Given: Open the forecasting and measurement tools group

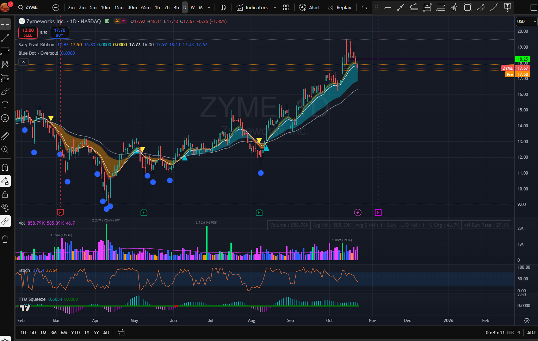Looking at the screenshot, I should (x=5, y=78).
